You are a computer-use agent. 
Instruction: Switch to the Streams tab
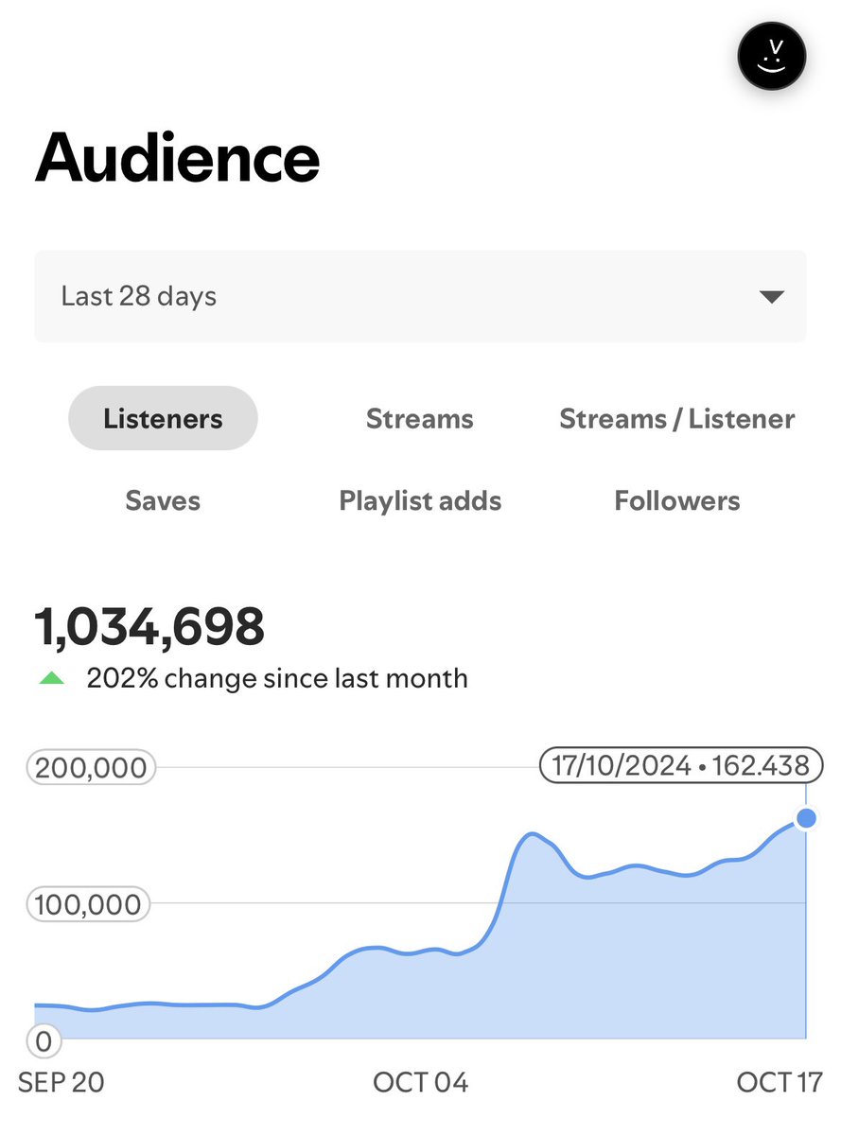click(419, 419)
